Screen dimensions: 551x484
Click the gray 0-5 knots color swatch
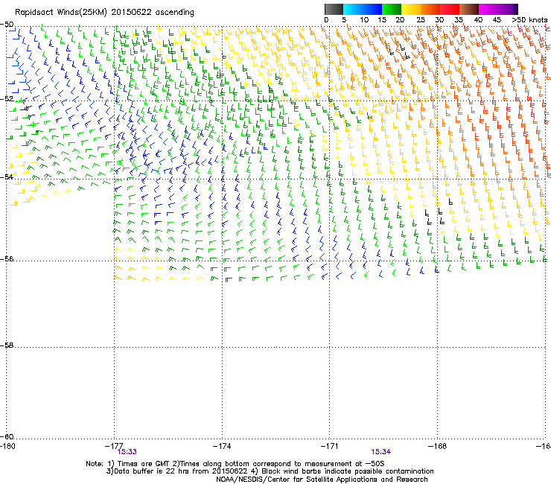click(x=334, y=9)
